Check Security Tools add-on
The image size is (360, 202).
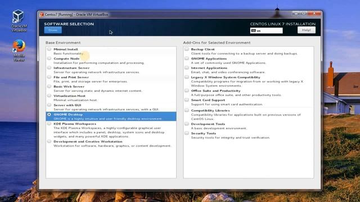coord(187,133)
